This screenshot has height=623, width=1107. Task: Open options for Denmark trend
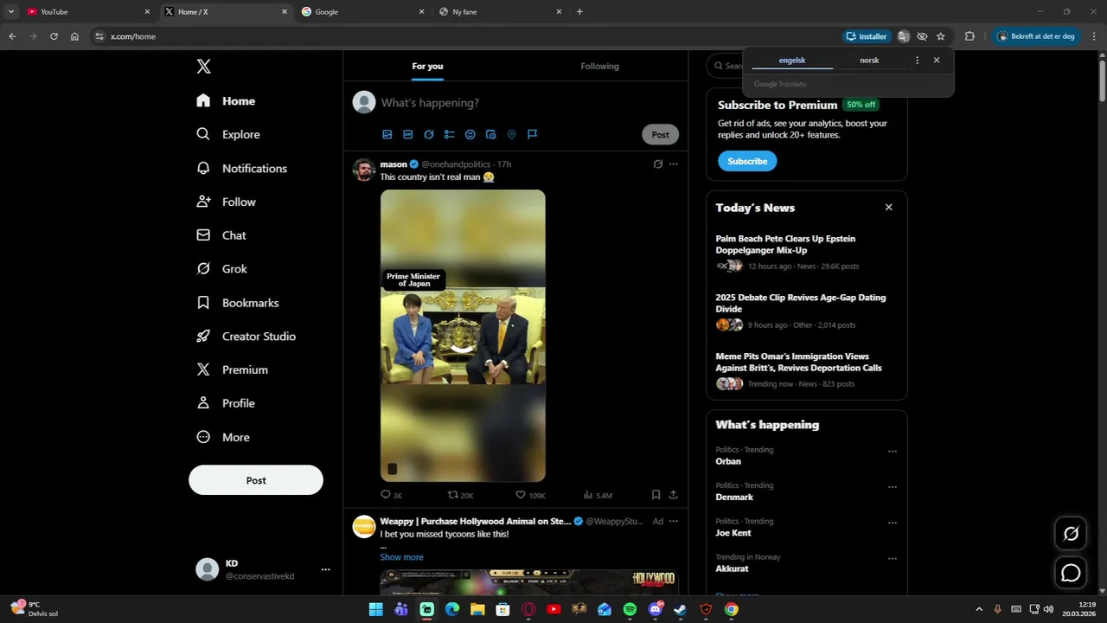(x=893, y=487)
